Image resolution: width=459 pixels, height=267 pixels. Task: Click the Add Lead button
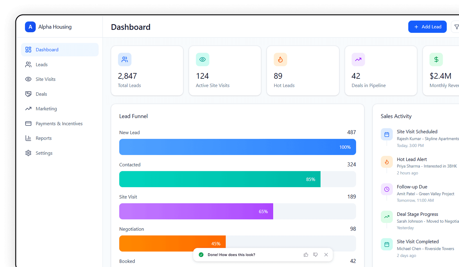coord(427,27)
